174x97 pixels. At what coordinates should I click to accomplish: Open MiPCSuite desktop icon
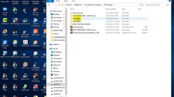(x=36, y=32)
